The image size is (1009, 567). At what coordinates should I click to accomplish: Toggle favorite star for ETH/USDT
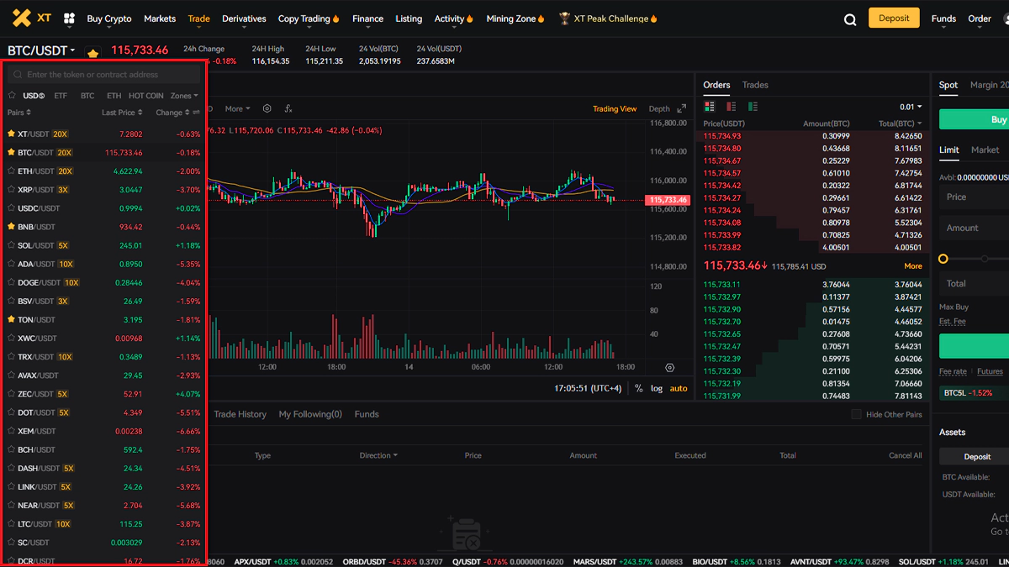point(11,171)
